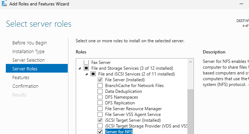Click the highlighted Server for NFS label
The width and height of the screenshot is (249, 134).
tap(119, 131)
